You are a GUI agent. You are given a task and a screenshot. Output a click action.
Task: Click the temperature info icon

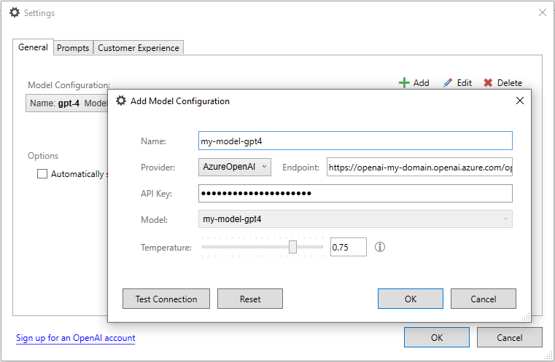380,248
